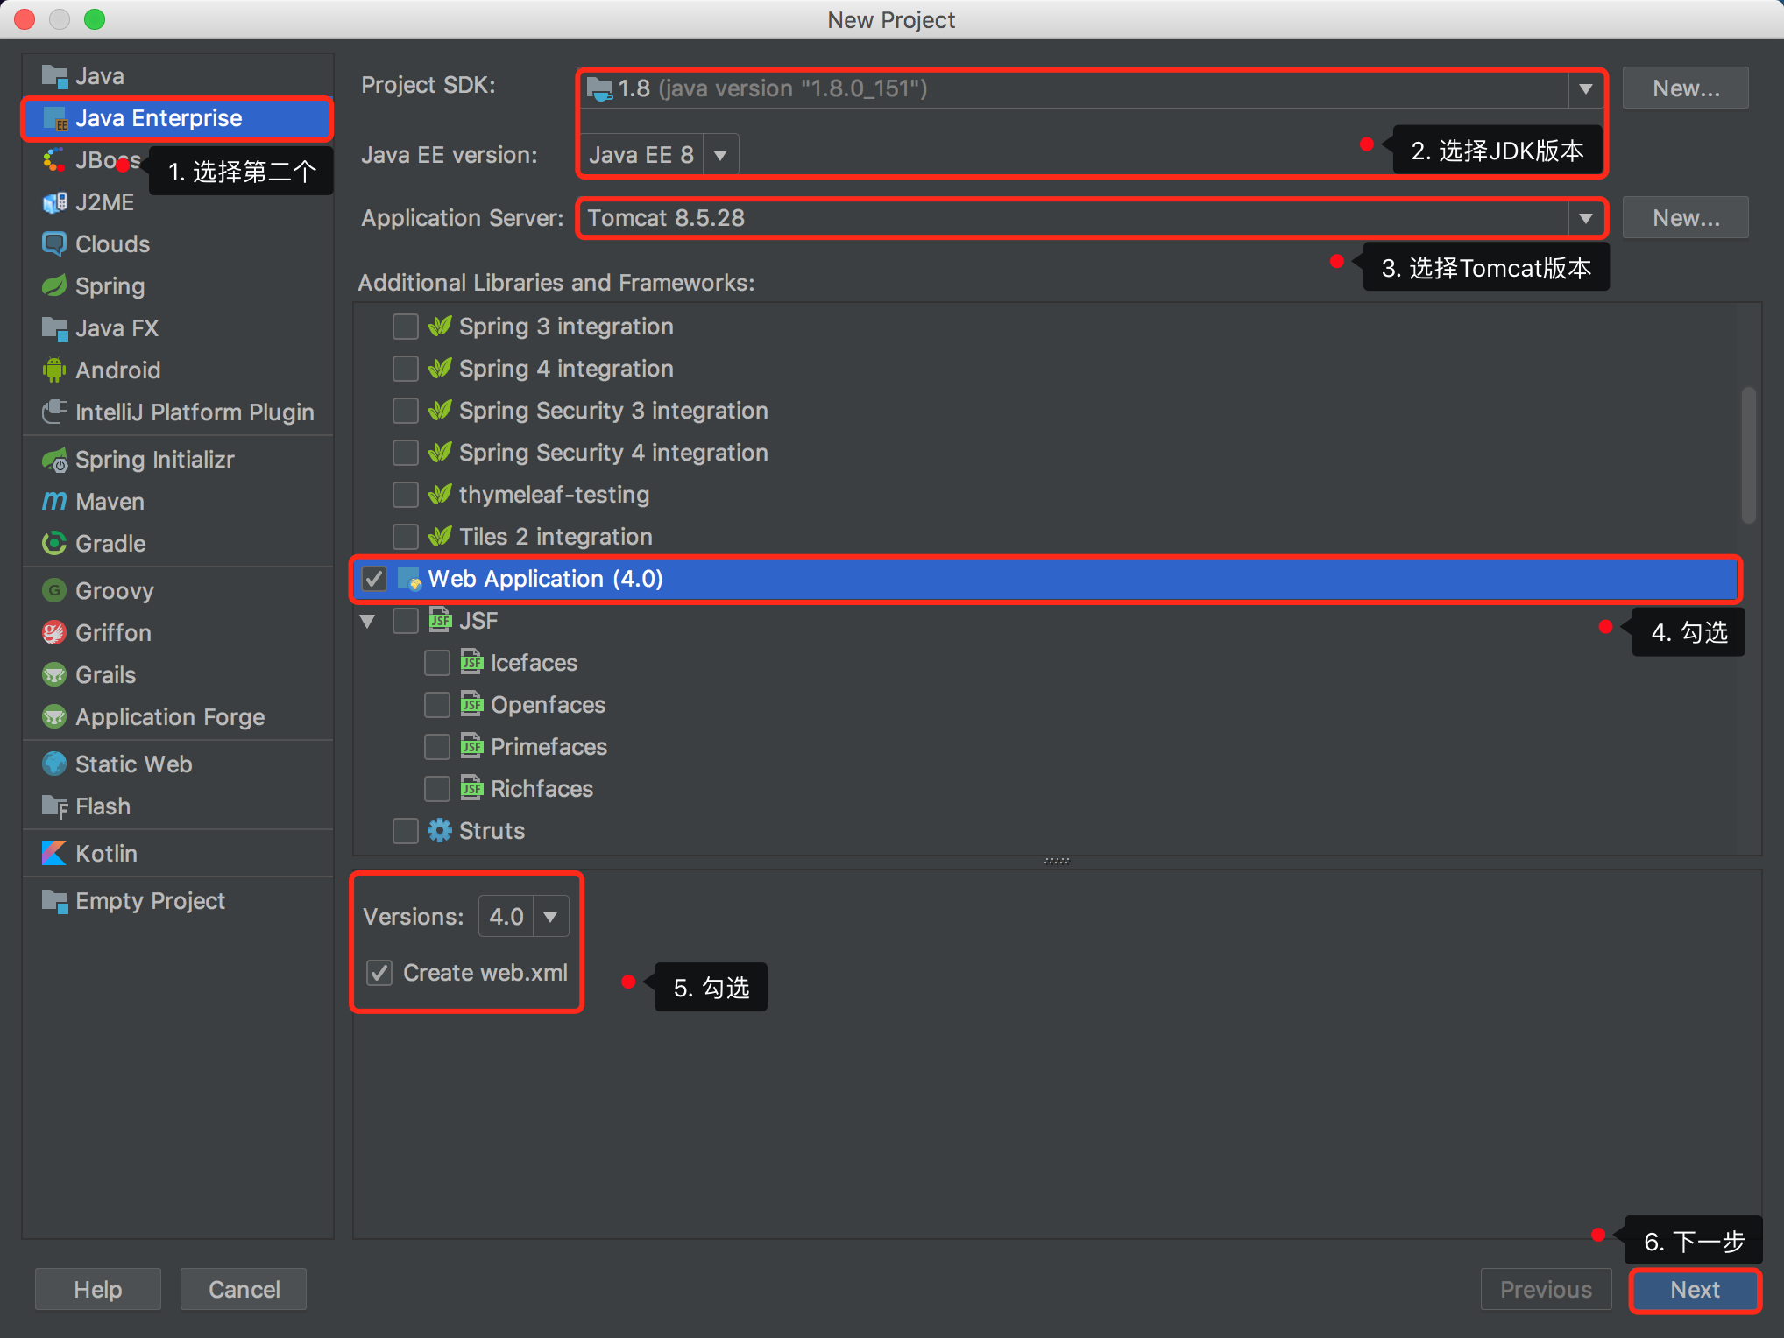
Task: Check the Primefaces checkbox
Action: (x=437, y=747)
